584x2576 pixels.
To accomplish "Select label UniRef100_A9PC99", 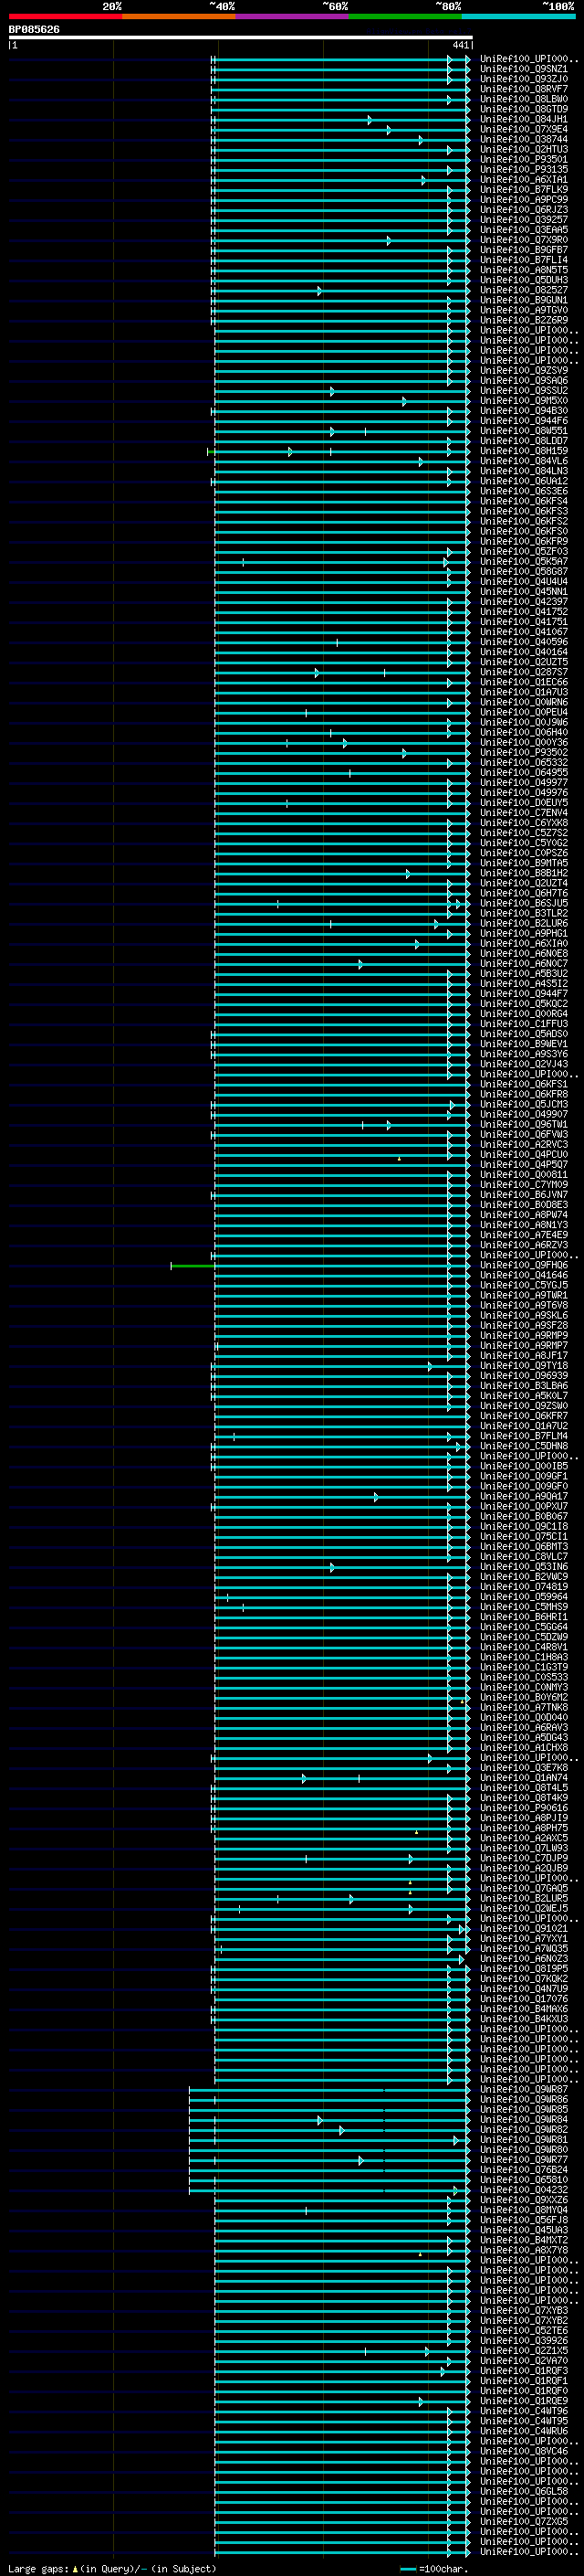I will [x=524, y=199].
